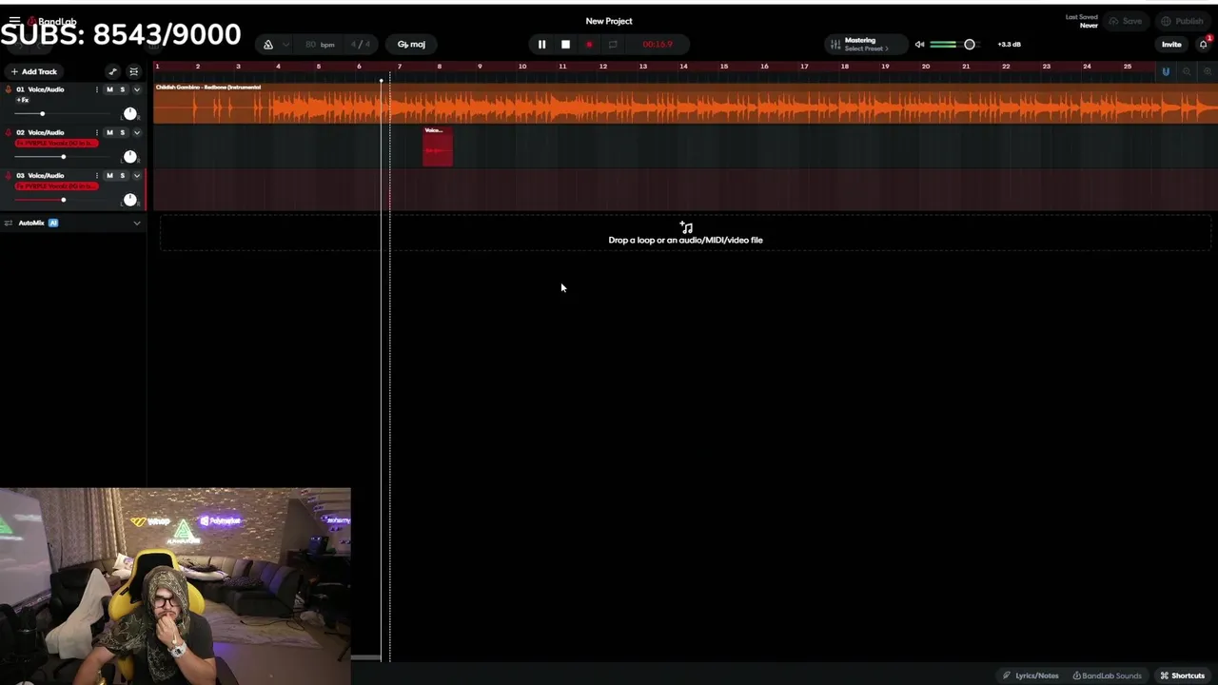The height and width of the screenshot is (685, 1218).
Task: Mute track 01 Voice/Audio
Action: point(109,89)
